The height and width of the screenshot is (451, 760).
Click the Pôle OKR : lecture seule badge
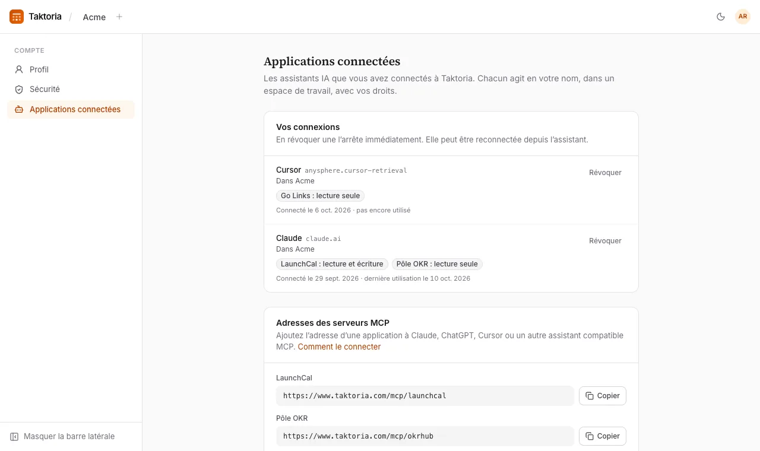(x=437, y=264)
